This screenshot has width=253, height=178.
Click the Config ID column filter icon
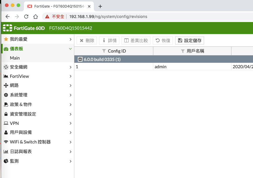pyautogui.click(x=104, y=51)
